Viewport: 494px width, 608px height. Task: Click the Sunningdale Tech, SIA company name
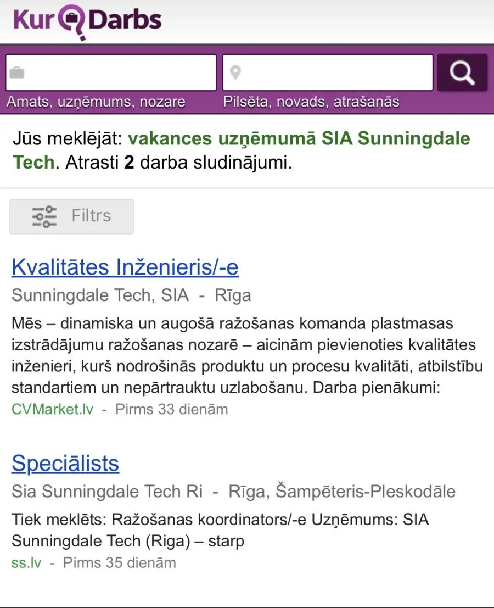pos(100,295)
